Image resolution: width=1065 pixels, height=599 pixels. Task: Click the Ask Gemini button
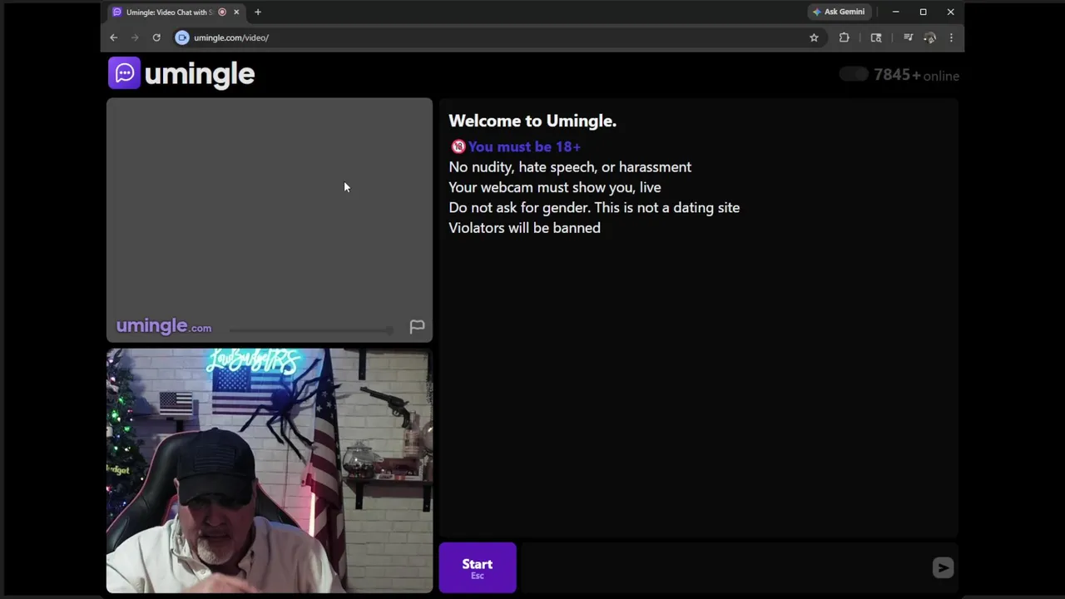click(x=839, y=12)
